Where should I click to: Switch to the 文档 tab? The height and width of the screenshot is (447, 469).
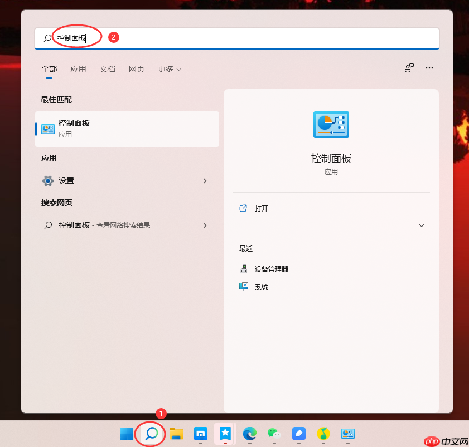click(x=108, y=69)
